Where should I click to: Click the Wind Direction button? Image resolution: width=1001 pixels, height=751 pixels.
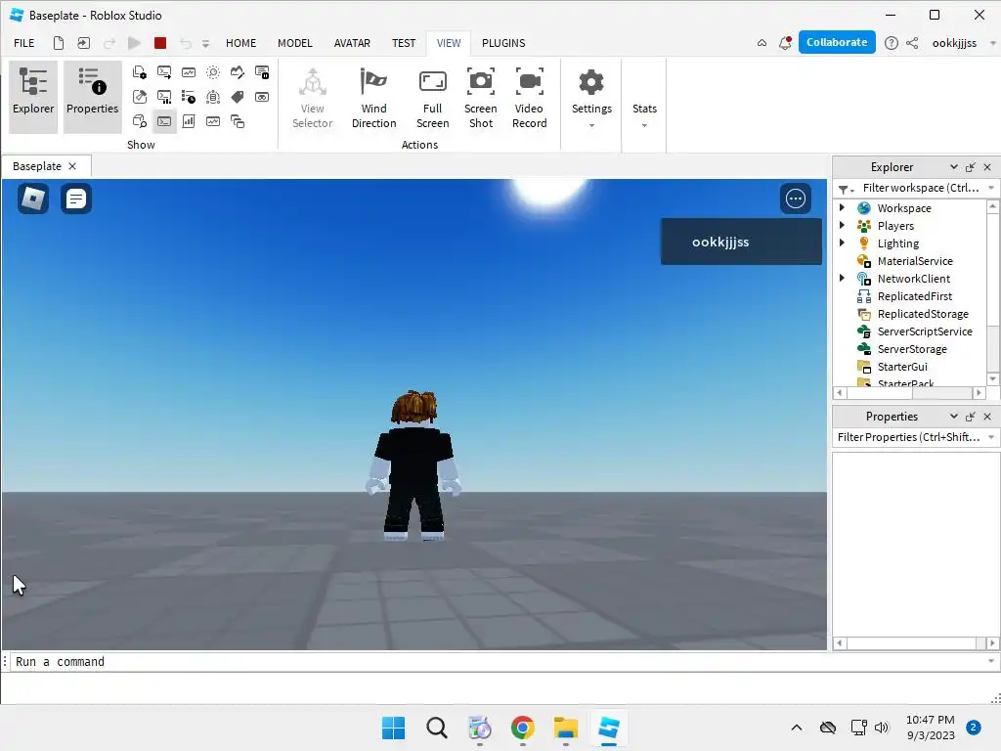point(374,98)
